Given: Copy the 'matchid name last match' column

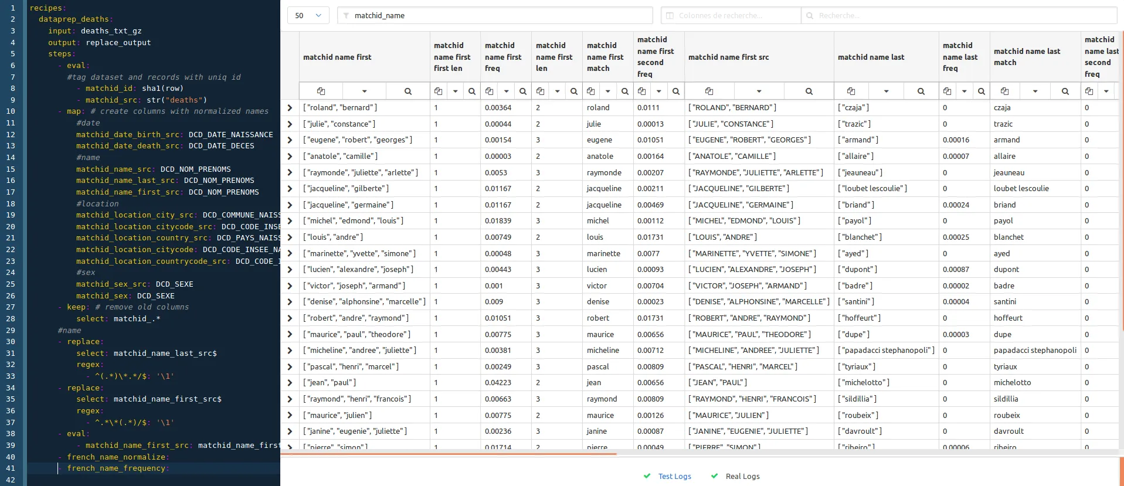Looking at the screenshot, I should (x=1005, y=91).
